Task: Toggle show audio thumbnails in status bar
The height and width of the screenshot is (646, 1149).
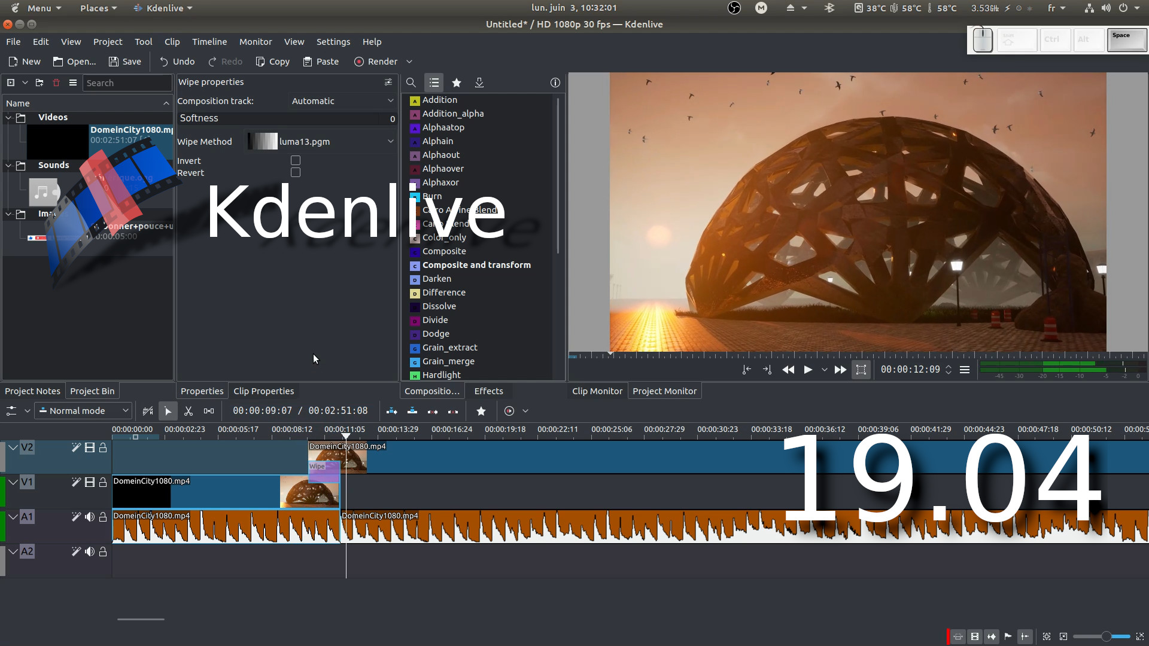Action: click(x=992, y=636)
